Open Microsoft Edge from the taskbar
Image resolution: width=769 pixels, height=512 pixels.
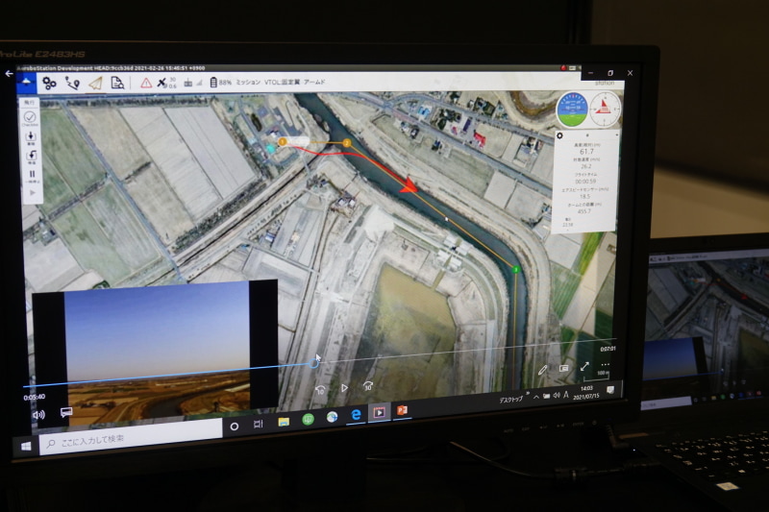click(x=356, y=415)
